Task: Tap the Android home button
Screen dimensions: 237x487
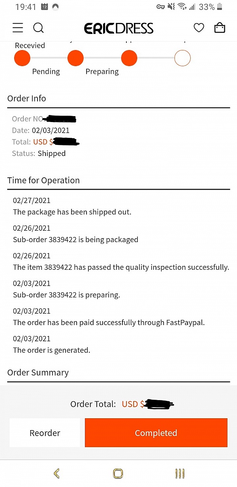Action: pyautogui.click(x=118, y=473)
